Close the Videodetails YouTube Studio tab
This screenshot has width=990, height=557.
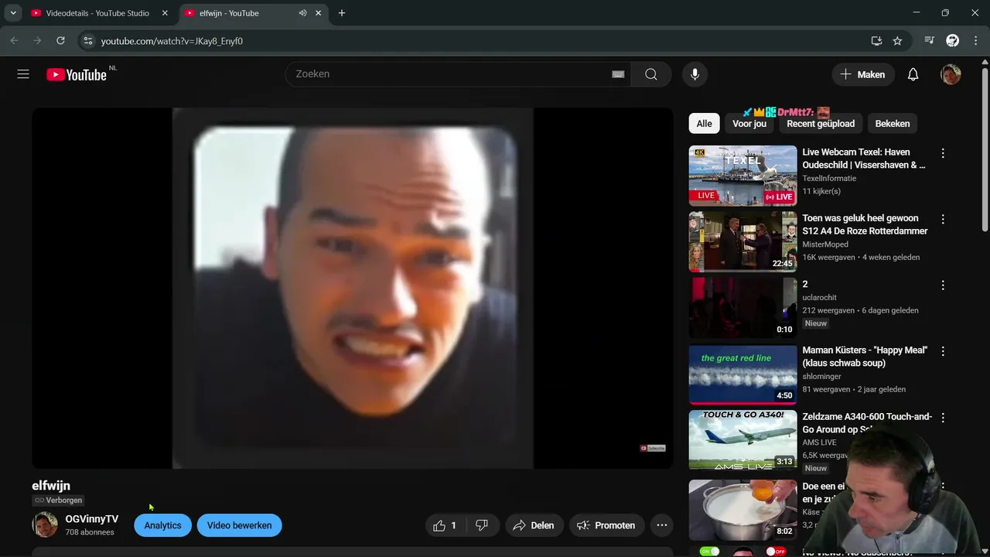coord(165,13)
